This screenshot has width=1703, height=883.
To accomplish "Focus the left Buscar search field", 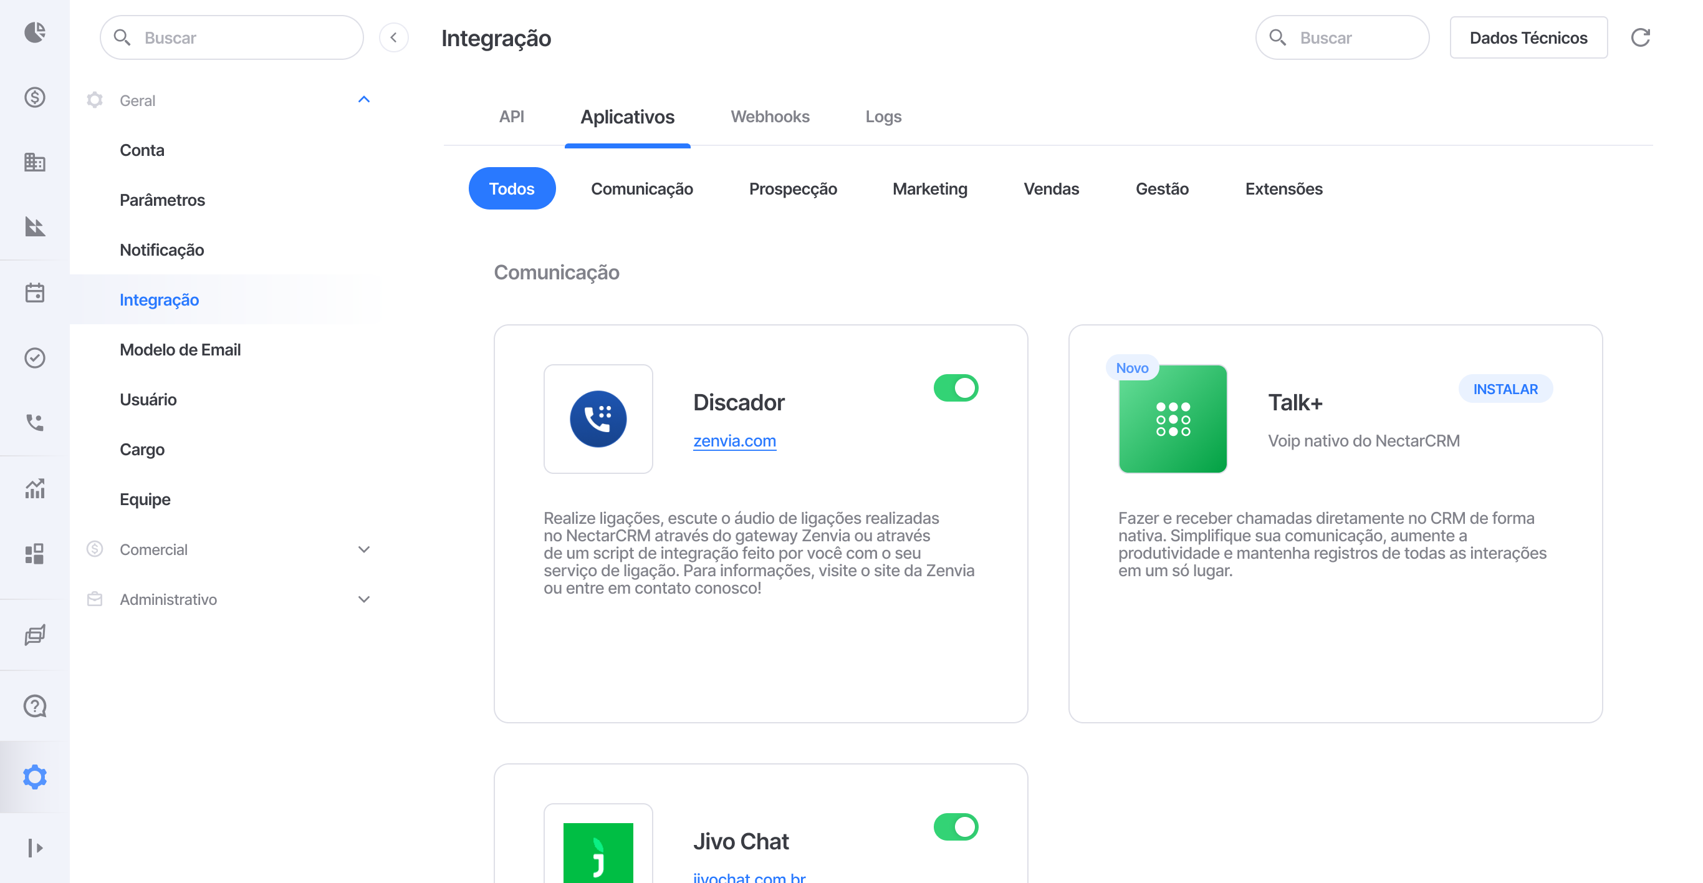I will tap(232, 37).
